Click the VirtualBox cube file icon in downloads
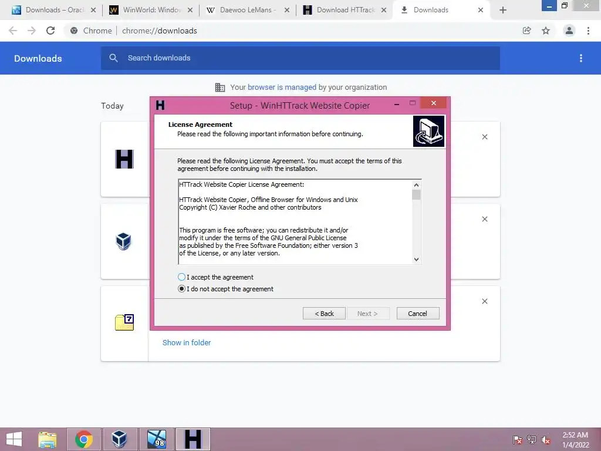The width and height of the screenshot is (601, 451). tap(123, 241)
